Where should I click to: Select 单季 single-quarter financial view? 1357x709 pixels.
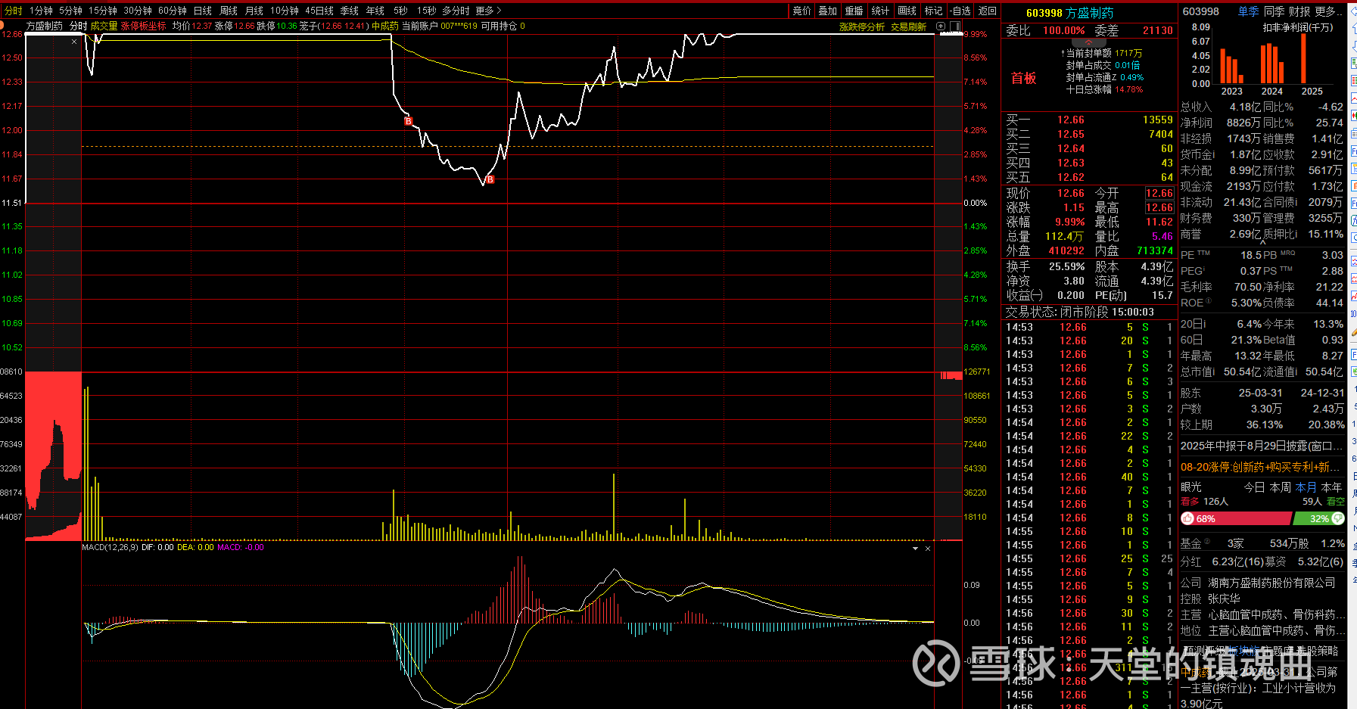coord(1249,11)
